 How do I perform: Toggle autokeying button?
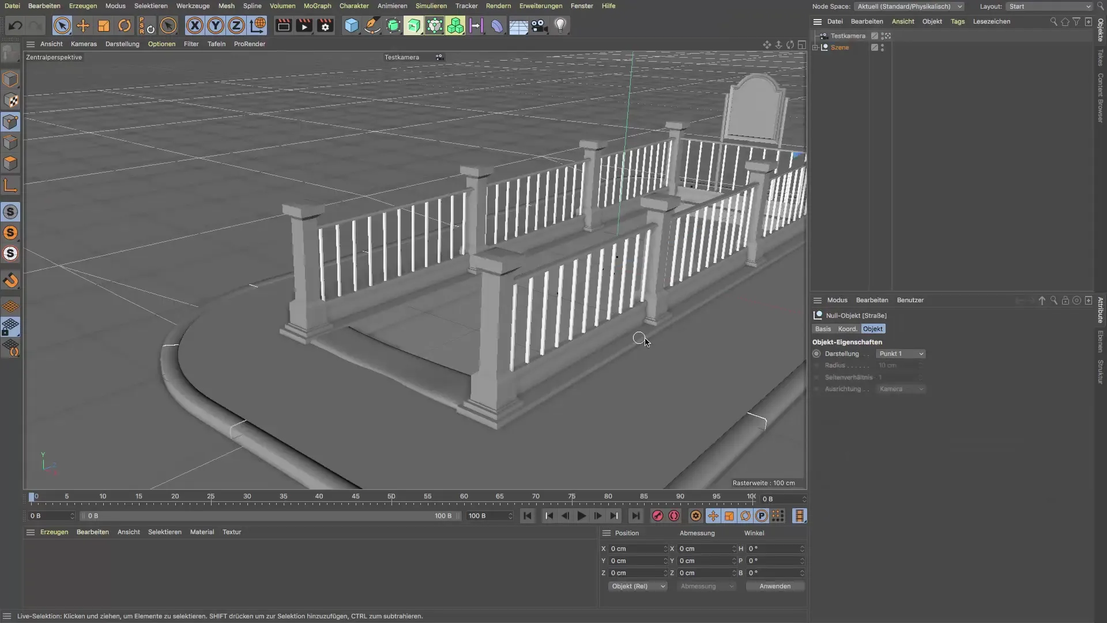[674, 516]
